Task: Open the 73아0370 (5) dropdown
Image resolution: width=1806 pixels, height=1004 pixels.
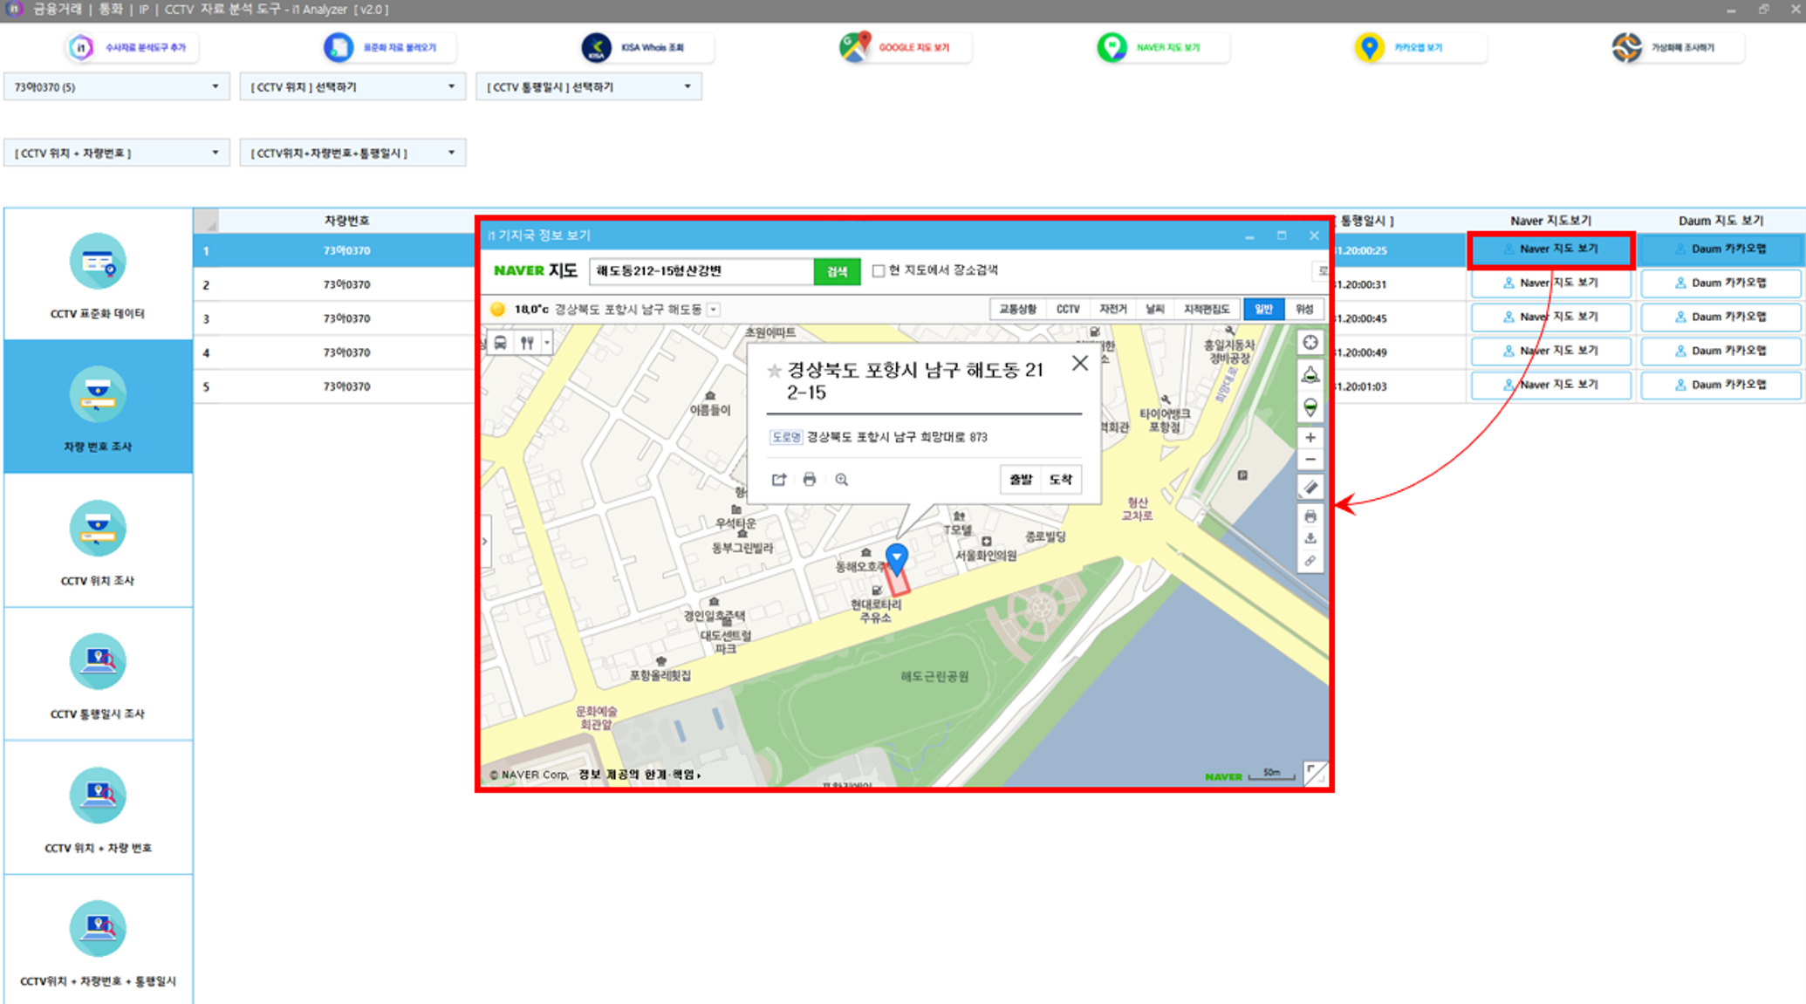Action: coord(117,86)
